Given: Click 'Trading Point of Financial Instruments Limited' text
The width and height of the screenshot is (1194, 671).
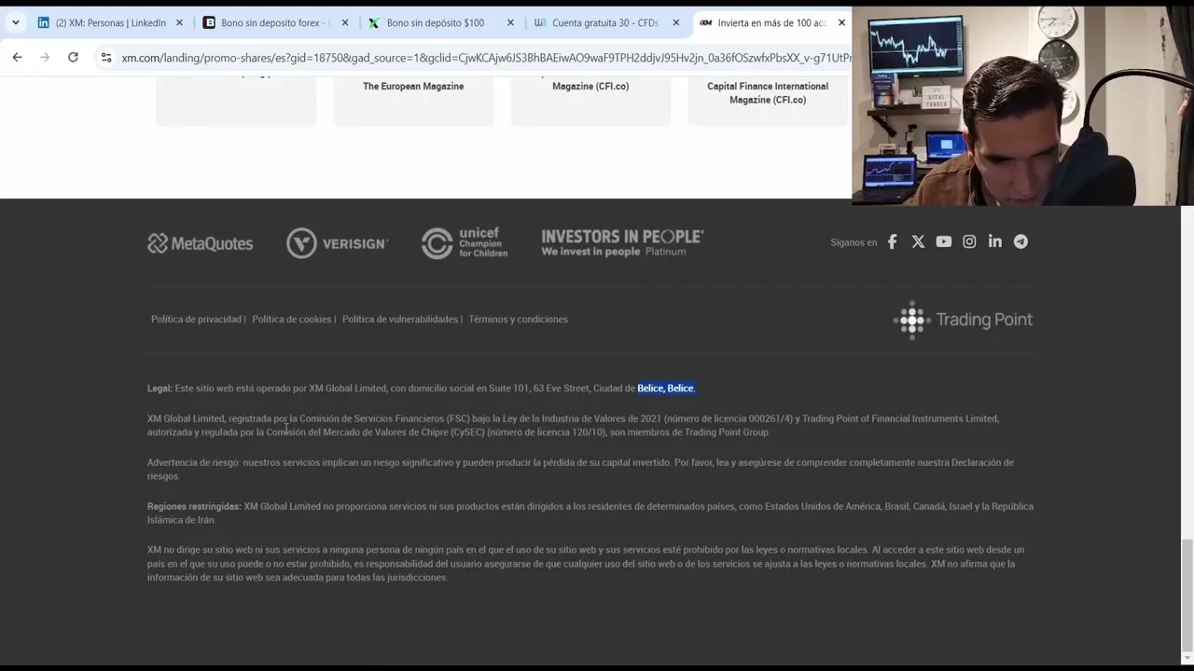Looking at the screenshot, I should [x=900, y=418].
